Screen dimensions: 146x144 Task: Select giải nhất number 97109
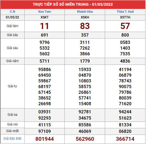[x=45, y=131]
